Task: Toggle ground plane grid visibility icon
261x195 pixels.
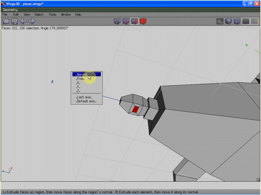Action: pos(246,21)
